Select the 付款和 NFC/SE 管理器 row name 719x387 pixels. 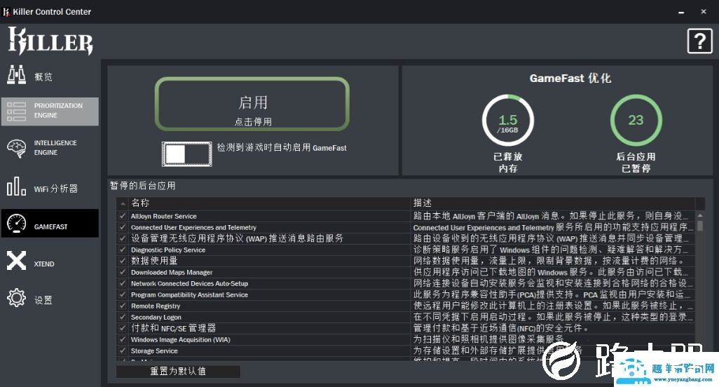(x=173, y=328)
